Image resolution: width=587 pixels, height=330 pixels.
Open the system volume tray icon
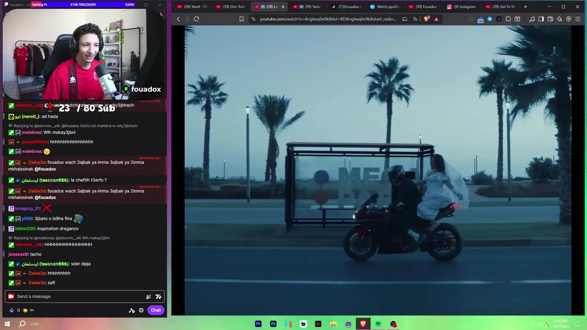(x=540, y=324)
